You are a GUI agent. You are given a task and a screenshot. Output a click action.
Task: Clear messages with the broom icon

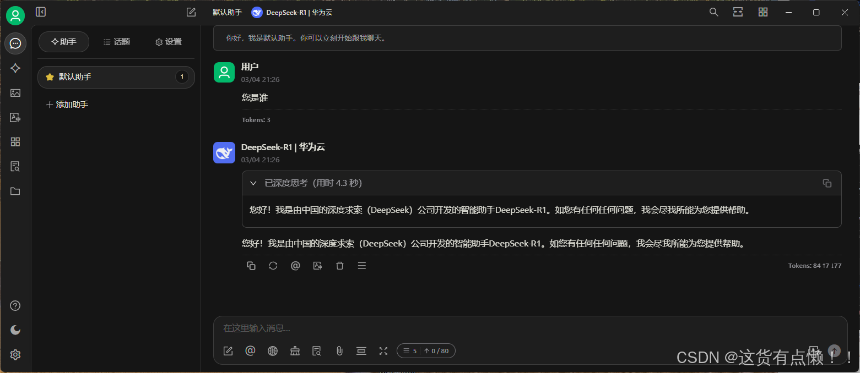(295, 351)
